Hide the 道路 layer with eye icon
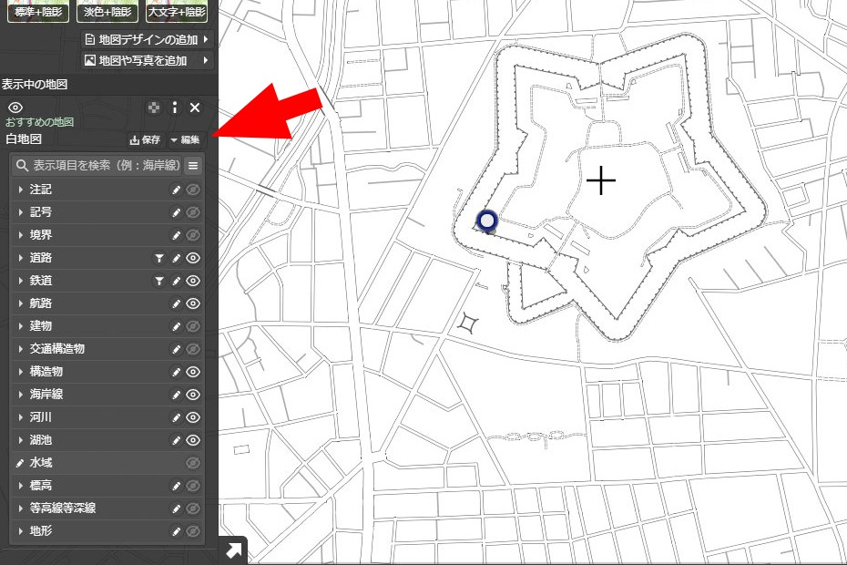Screen dimensions: 847x565 [193, 258]
